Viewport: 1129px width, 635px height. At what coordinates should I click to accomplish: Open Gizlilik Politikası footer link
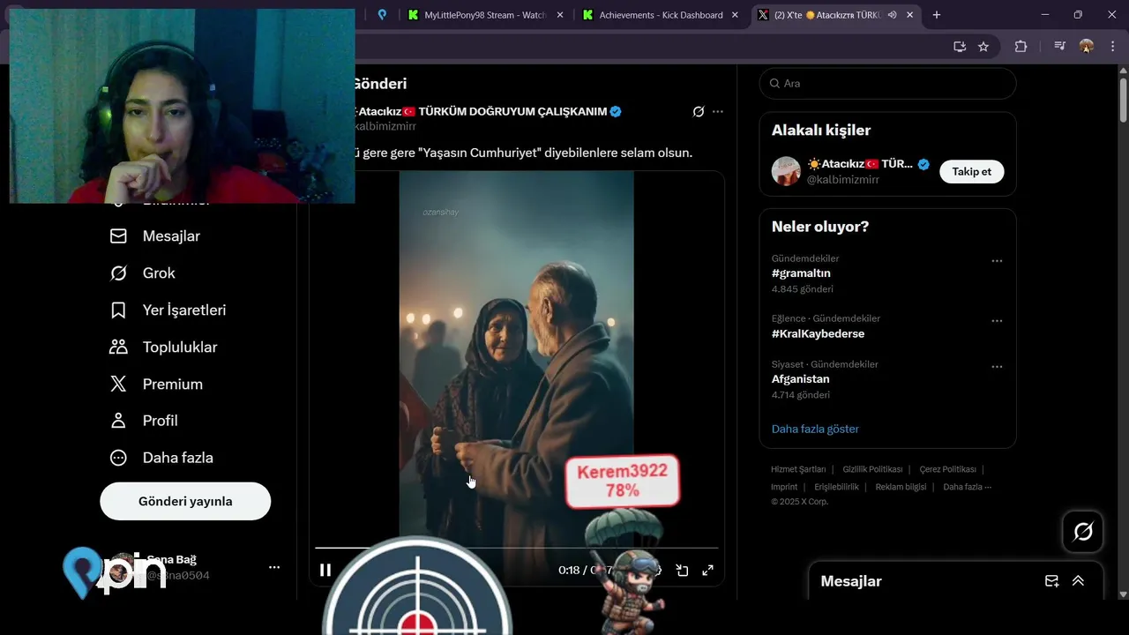872,469
